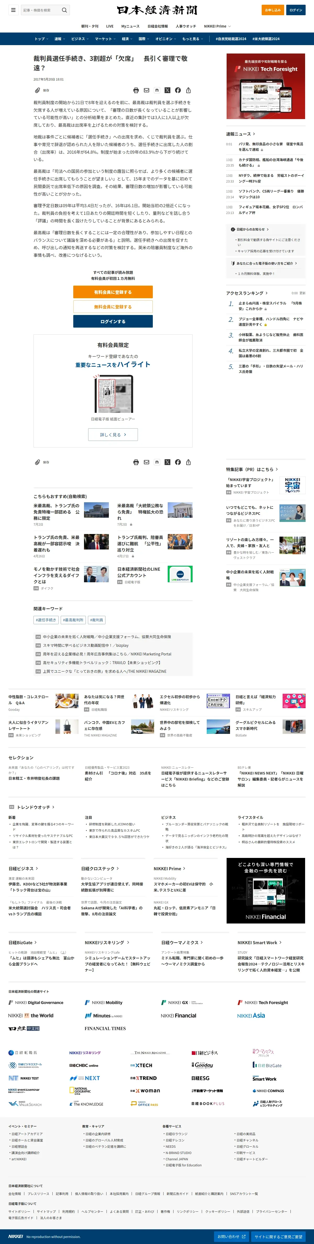Open share sheet icon under the headline
This screenshot has width=314, height=1244.
point(188,90)
